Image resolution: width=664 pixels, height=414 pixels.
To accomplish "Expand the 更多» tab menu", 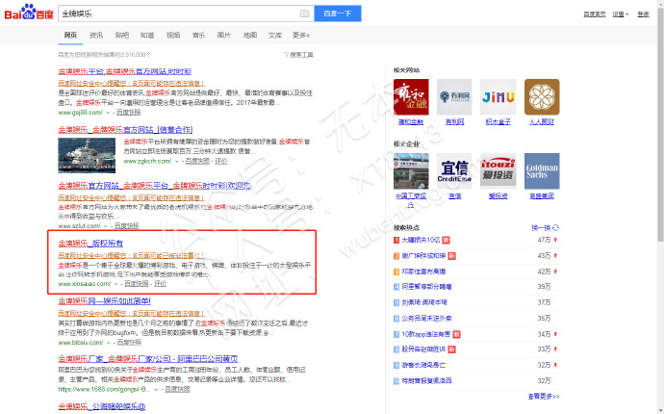I will [301, 36].
